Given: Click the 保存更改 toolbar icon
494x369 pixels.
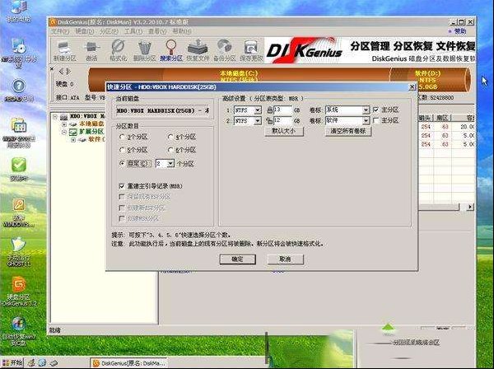Looking at the screenshot, I should 251,50.
